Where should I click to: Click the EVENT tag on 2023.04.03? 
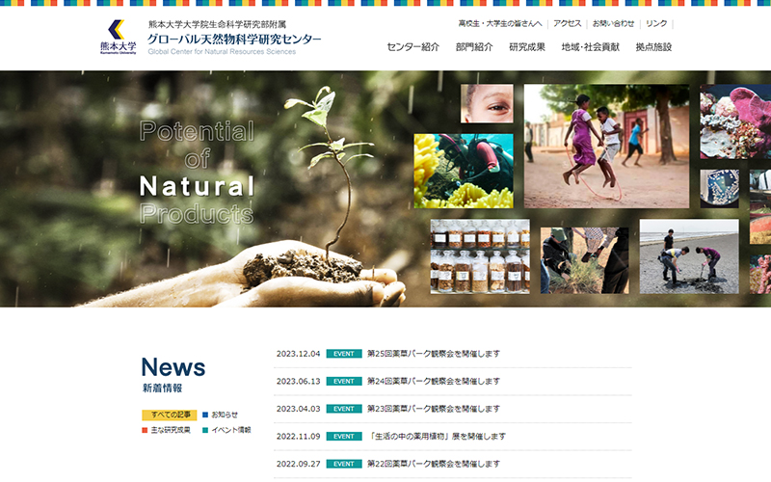tap(344, 409)
